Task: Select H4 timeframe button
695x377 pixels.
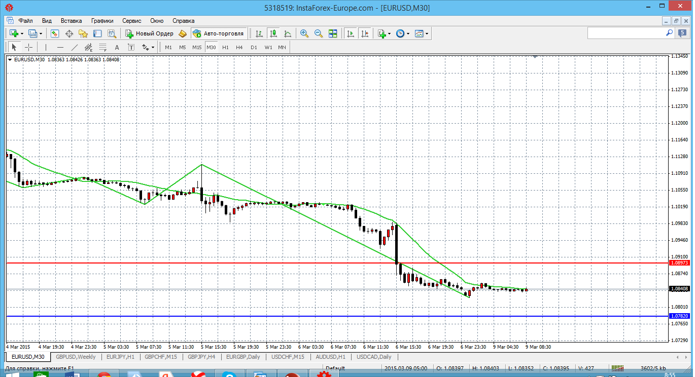Action: 239,47
